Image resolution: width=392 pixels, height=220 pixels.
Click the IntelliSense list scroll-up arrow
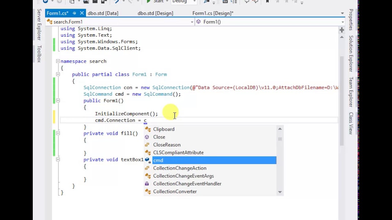tap(280, 129)
